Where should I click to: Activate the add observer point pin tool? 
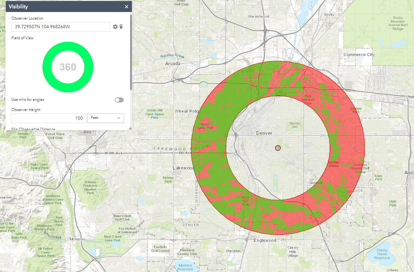(x=121, y=27)
